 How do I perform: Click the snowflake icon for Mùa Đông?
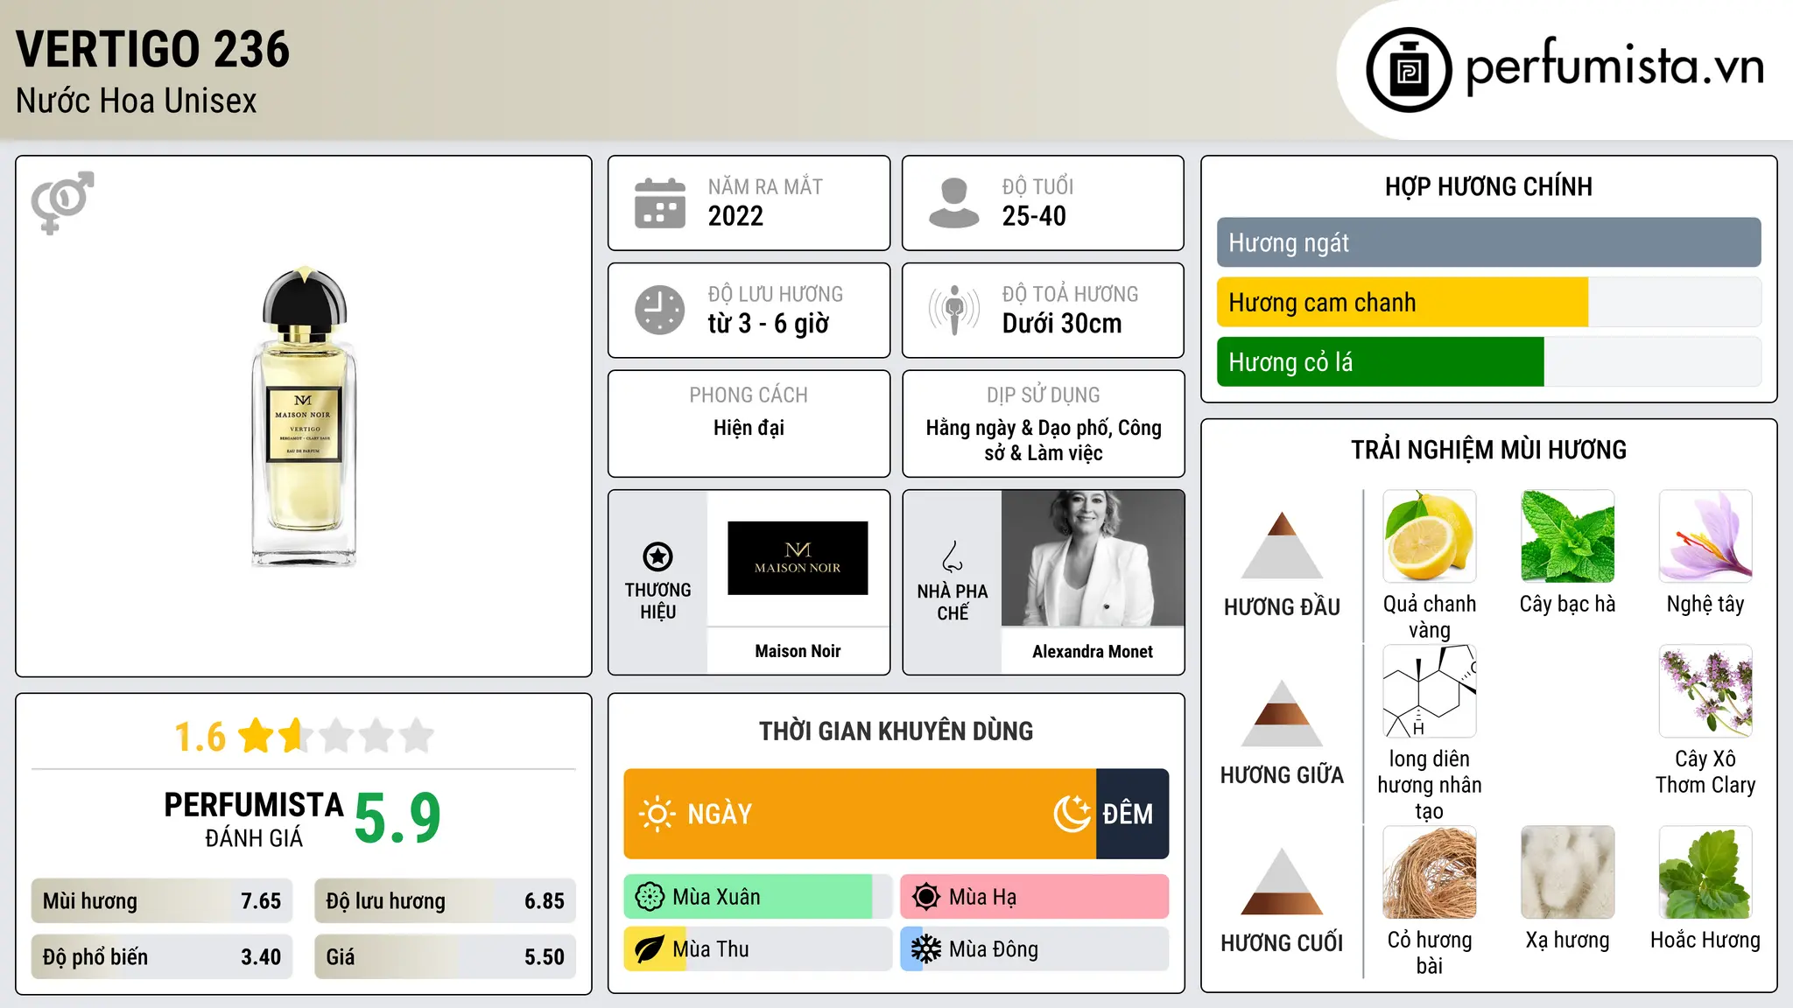click(926, 949)
